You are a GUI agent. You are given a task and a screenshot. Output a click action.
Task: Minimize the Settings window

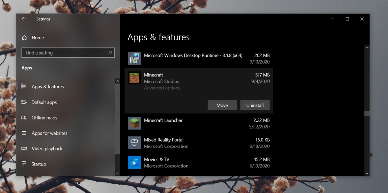pyautogui.click(x=332, y=19)
